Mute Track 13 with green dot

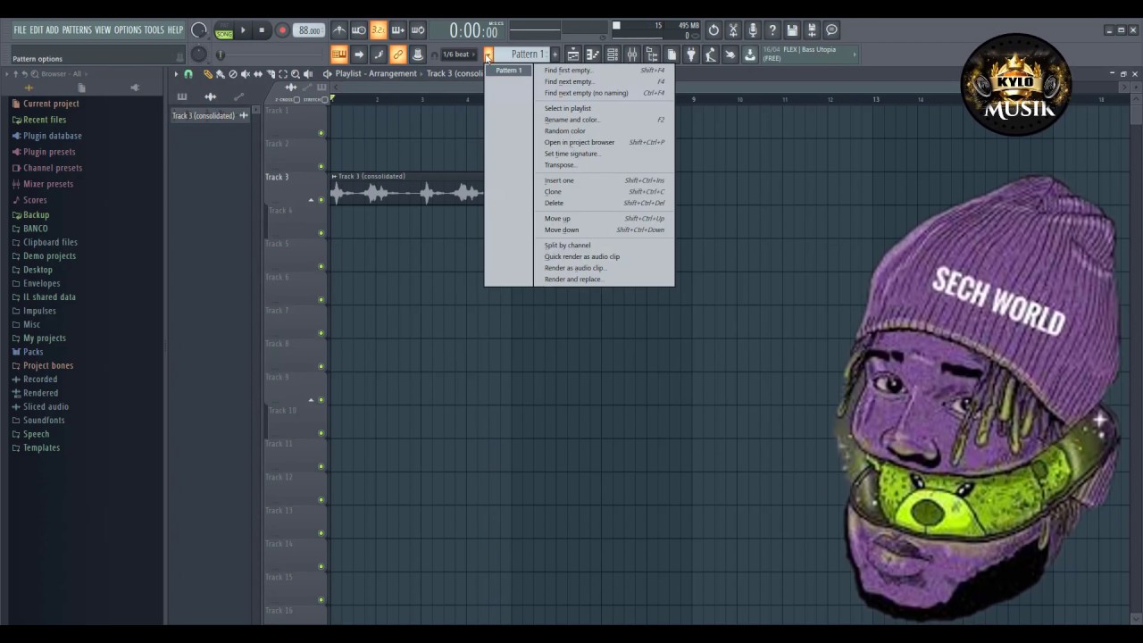point(321,533)
